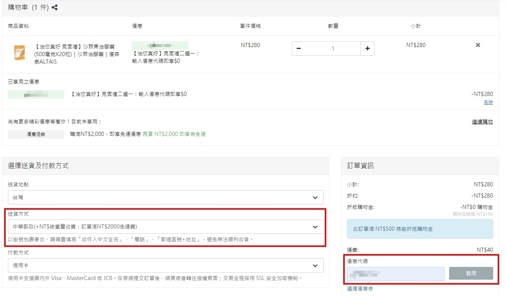Click the 優惠促銷 promotion tag

36,134
